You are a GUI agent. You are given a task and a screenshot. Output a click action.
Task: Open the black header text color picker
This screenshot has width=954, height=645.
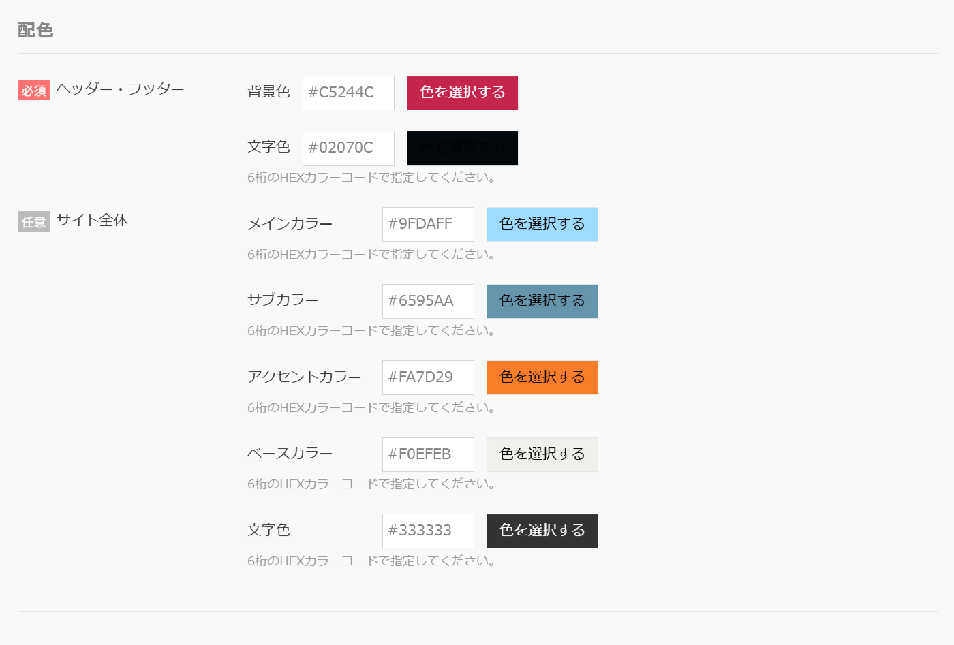463,148
